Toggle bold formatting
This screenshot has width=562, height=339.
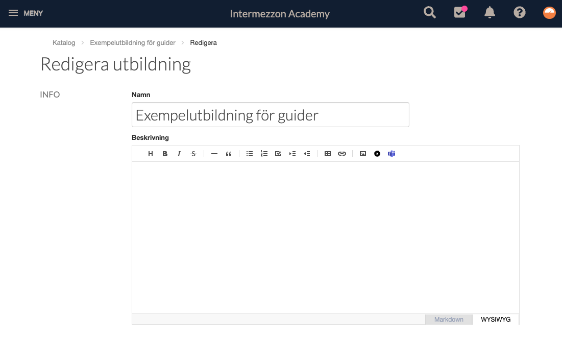tap(165, 154)
